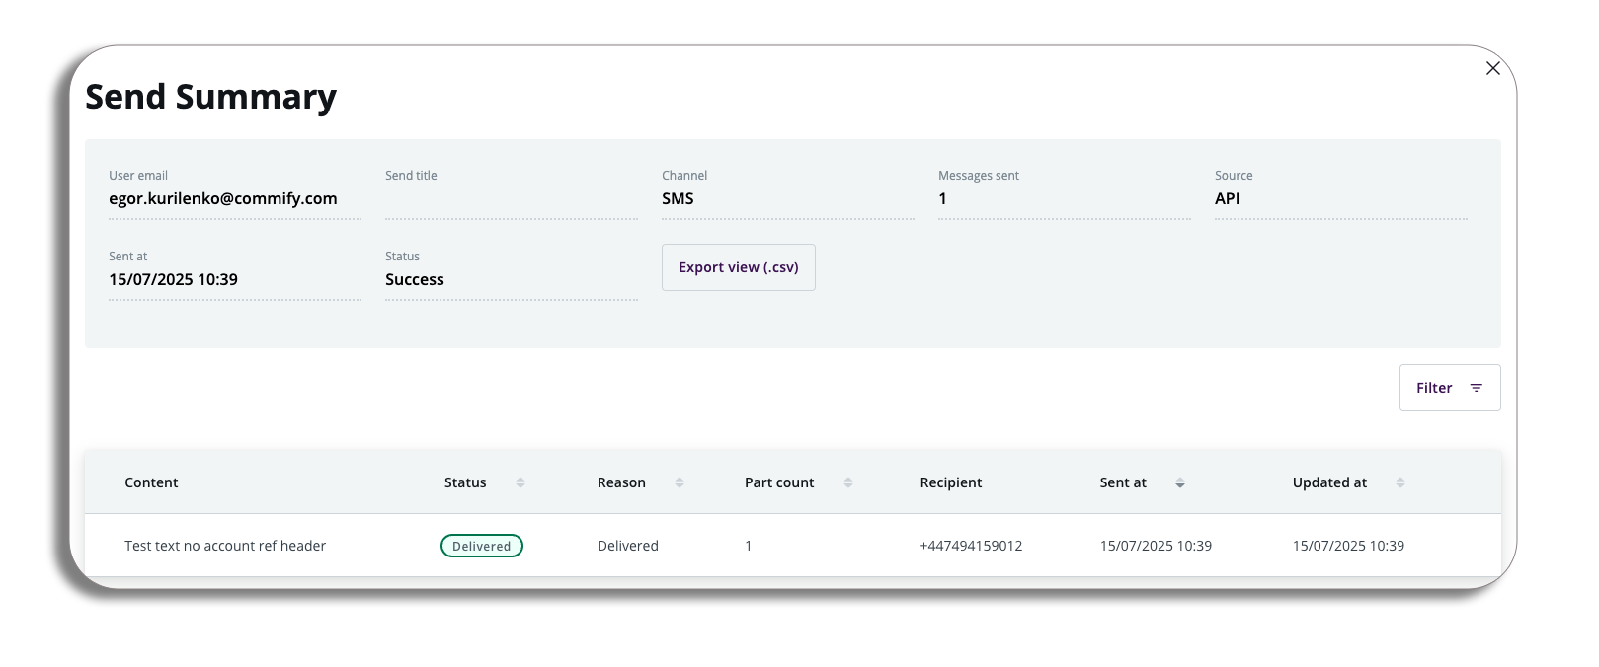
Task: Click the Status column header label
Action: click(465, 482)
